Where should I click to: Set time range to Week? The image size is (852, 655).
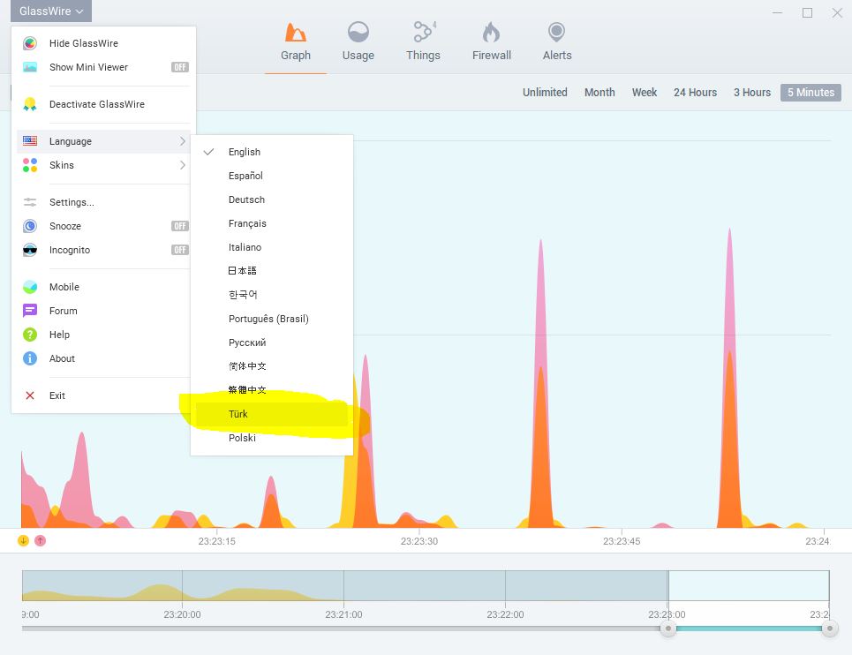pos(645,93)
